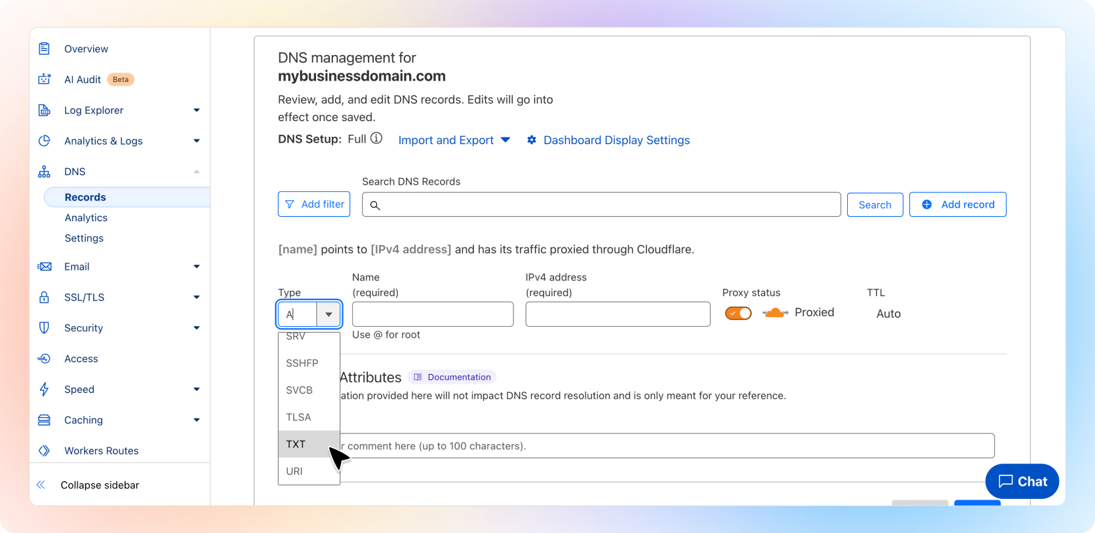Click the Type dropdown arrow button
Screen dimensions: 1095x533
(328, 314)
